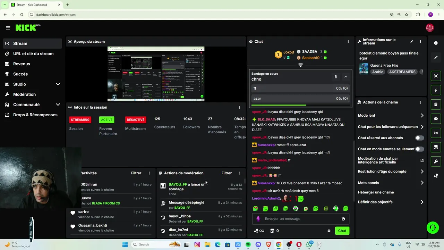
Task: Open URL et clé du stream
Action: pyautogui.click(x=33, y=53)
